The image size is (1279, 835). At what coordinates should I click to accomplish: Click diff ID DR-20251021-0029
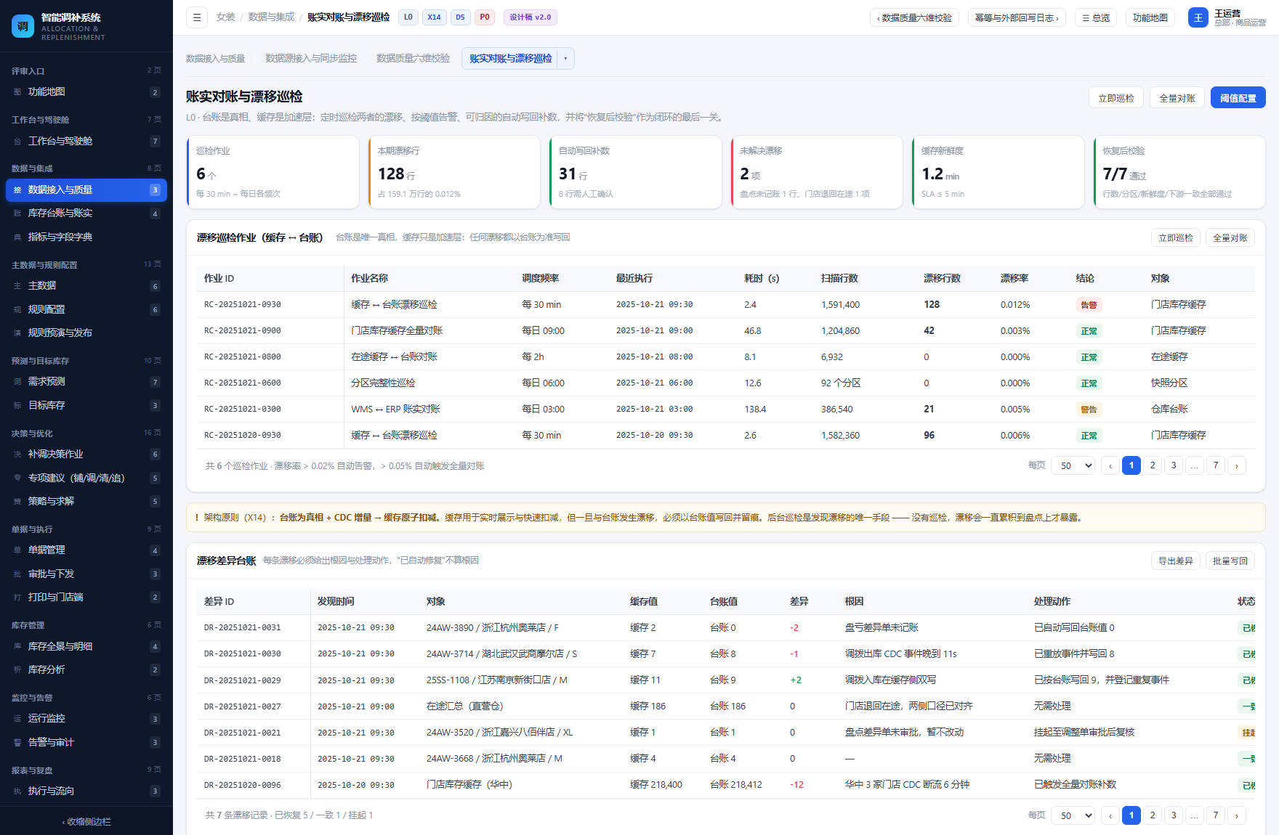[243, 680]
